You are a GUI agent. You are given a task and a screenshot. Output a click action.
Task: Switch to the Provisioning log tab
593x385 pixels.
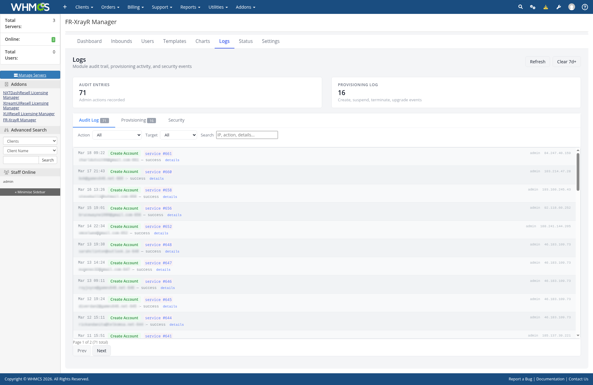(x=138, y=120)
